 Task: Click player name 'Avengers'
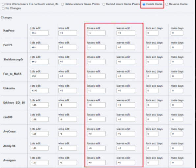coord(9,160)
